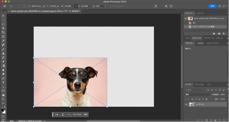Switch to チャンネル tab
This screenshot has width=229, height=122.
point(199,85)
